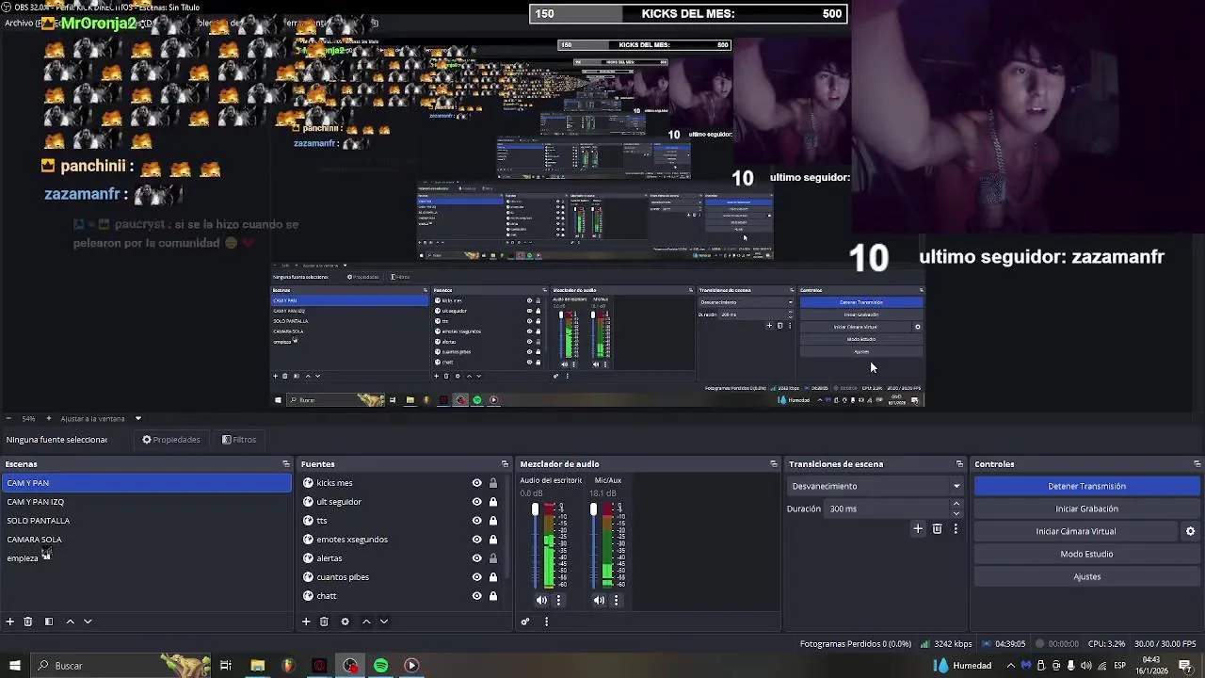Open scene filters icon in Escenas toolbar
This screenshot has height=678, width=1205.
point(49,621)
